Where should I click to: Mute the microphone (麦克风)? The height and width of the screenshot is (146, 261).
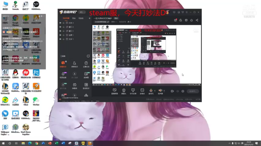point(151,91)
